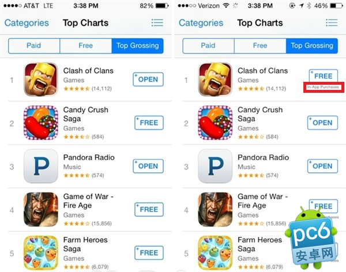Tap FREE button for Farm Heroes Saga left
Image resolution: width=346 pixels, height=272 pixels.
coord(149,253)
